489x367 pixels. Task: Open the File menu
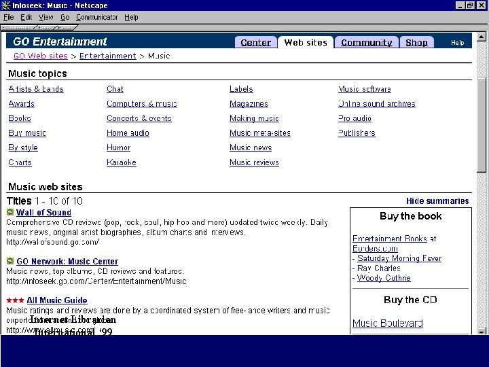(8, 17)
